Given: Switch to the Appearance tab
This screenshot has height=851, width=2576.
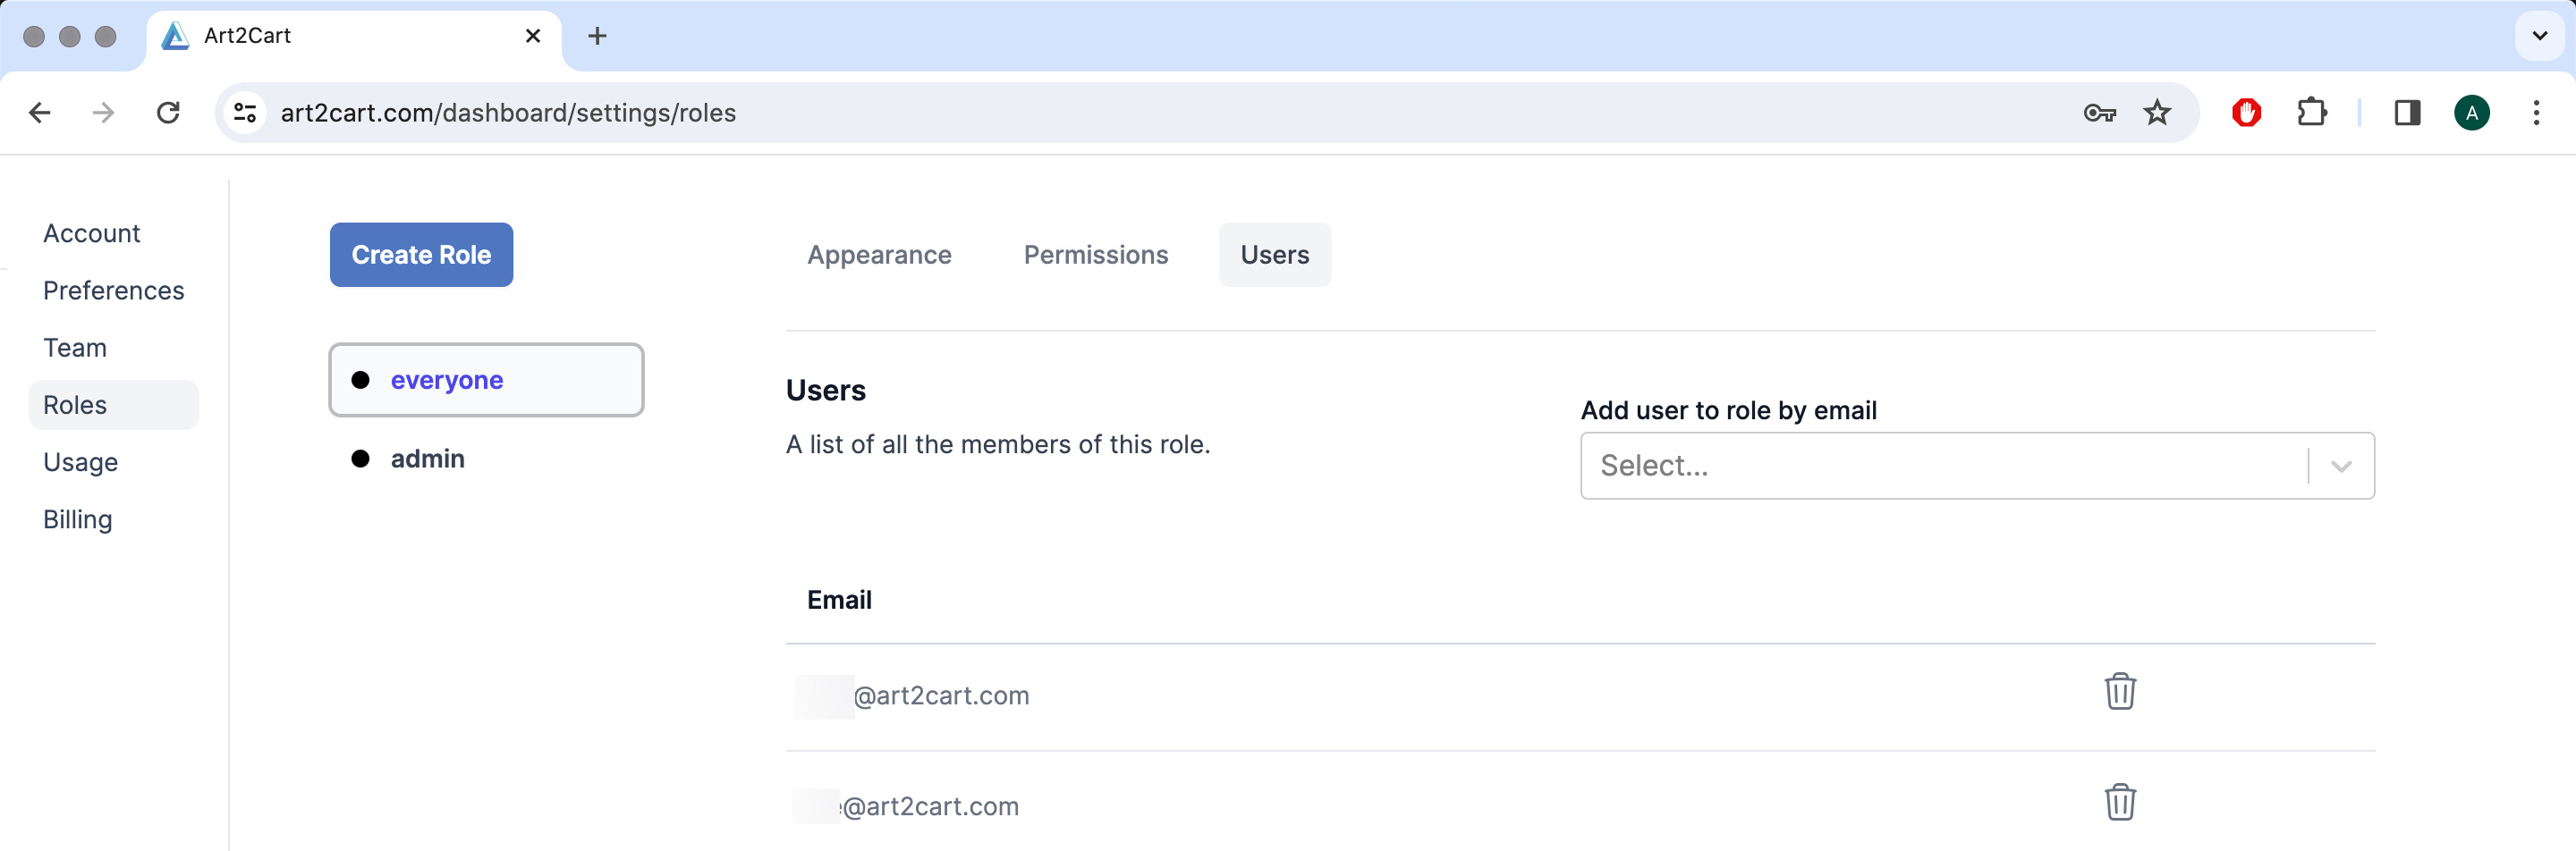Looking at the screenshot, I should click(879, 255).
